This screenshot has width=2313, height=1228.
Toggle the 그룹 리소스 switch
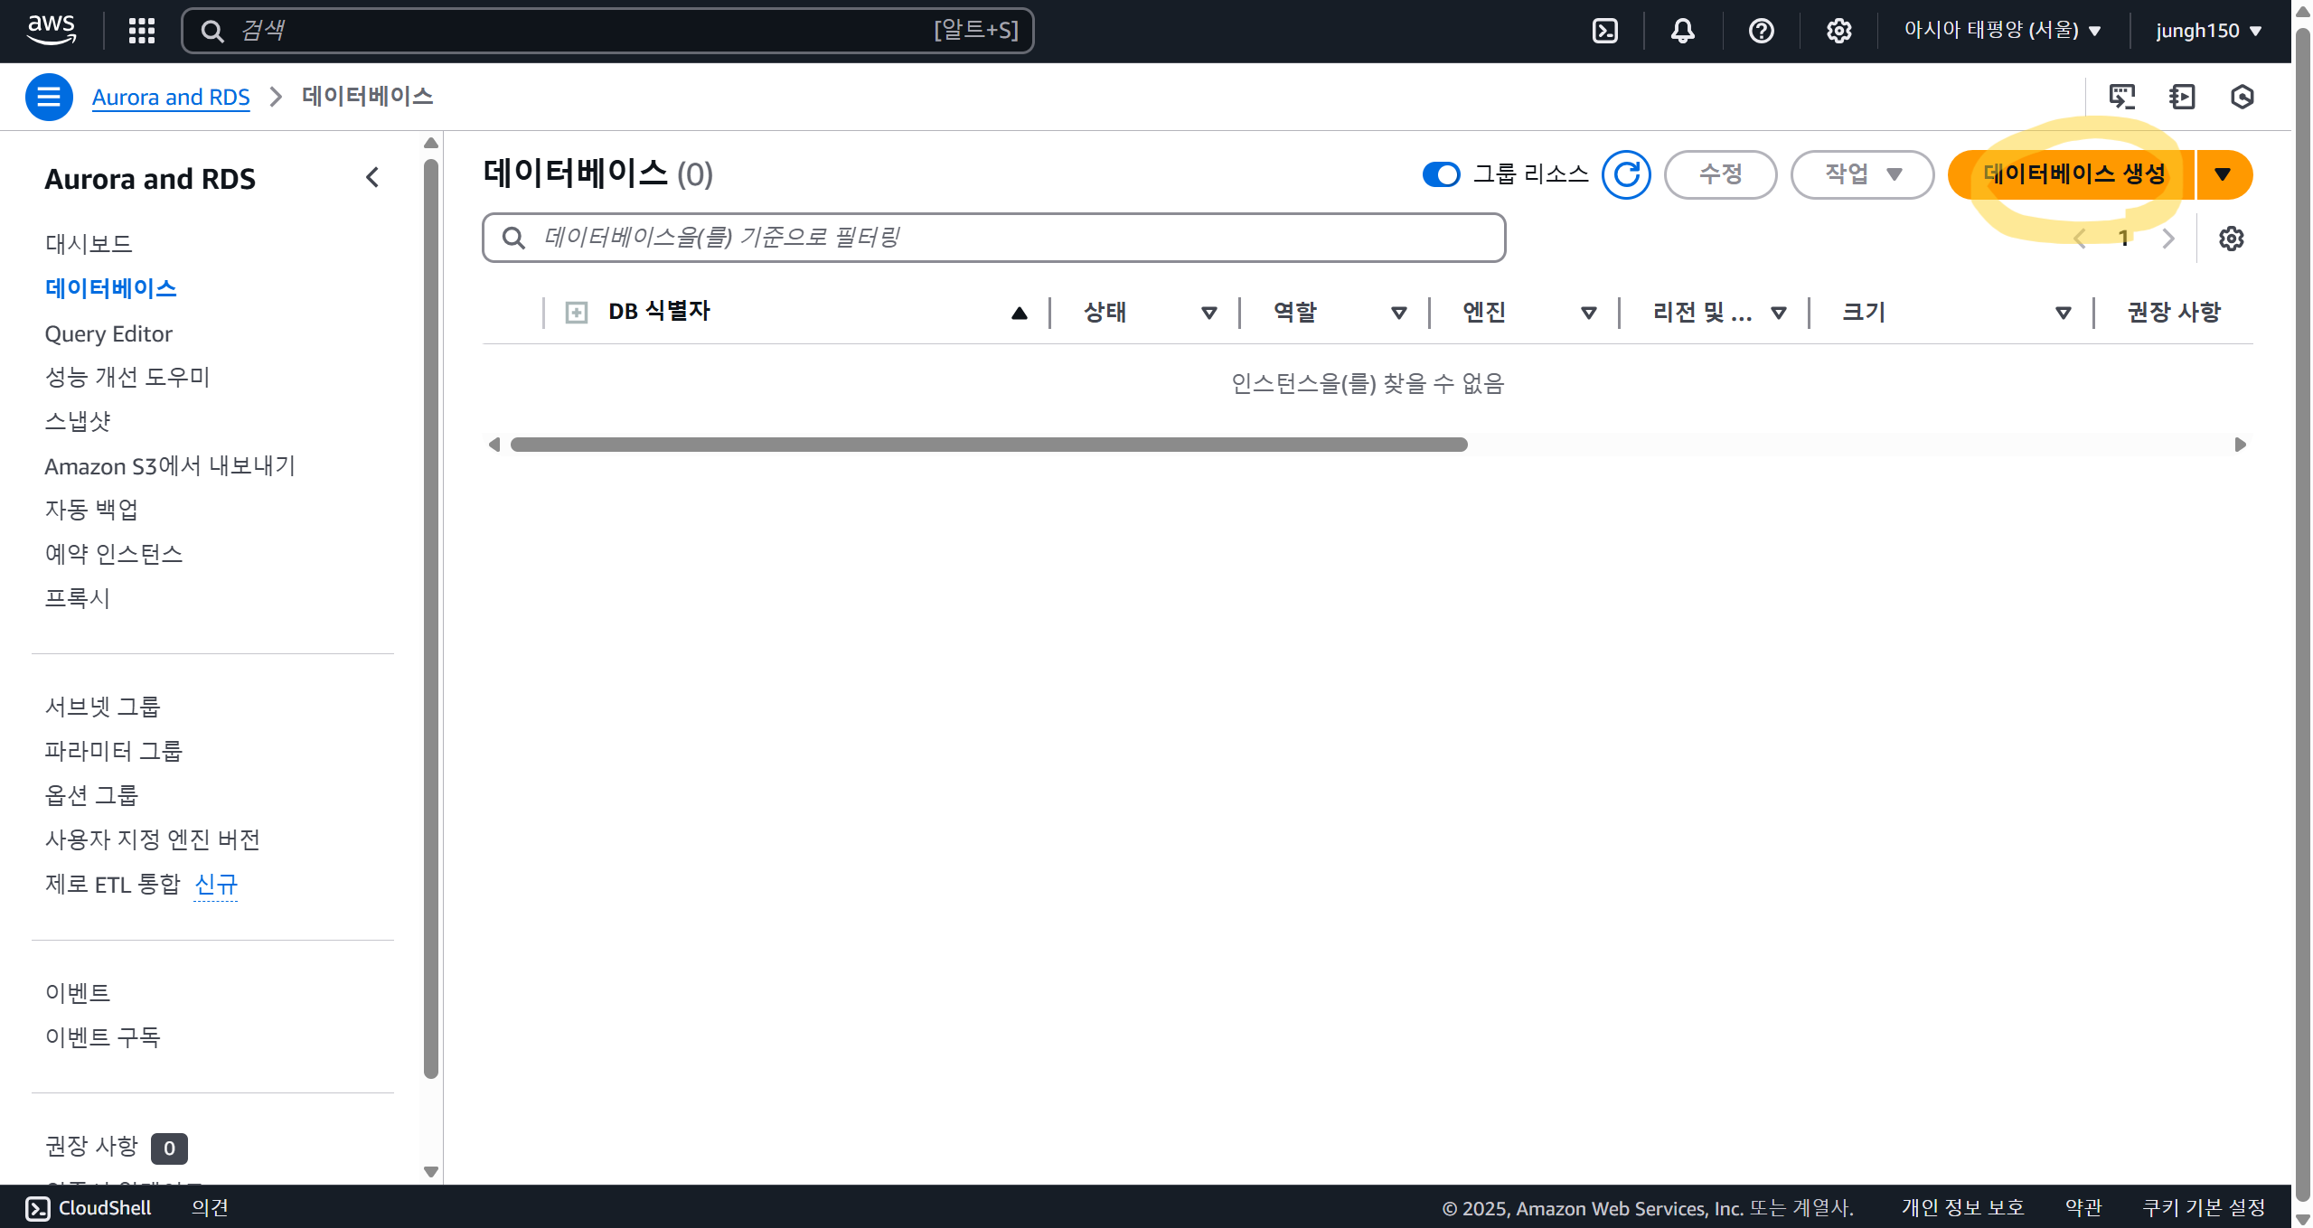pyautogui.click(x=1441, y=174)
